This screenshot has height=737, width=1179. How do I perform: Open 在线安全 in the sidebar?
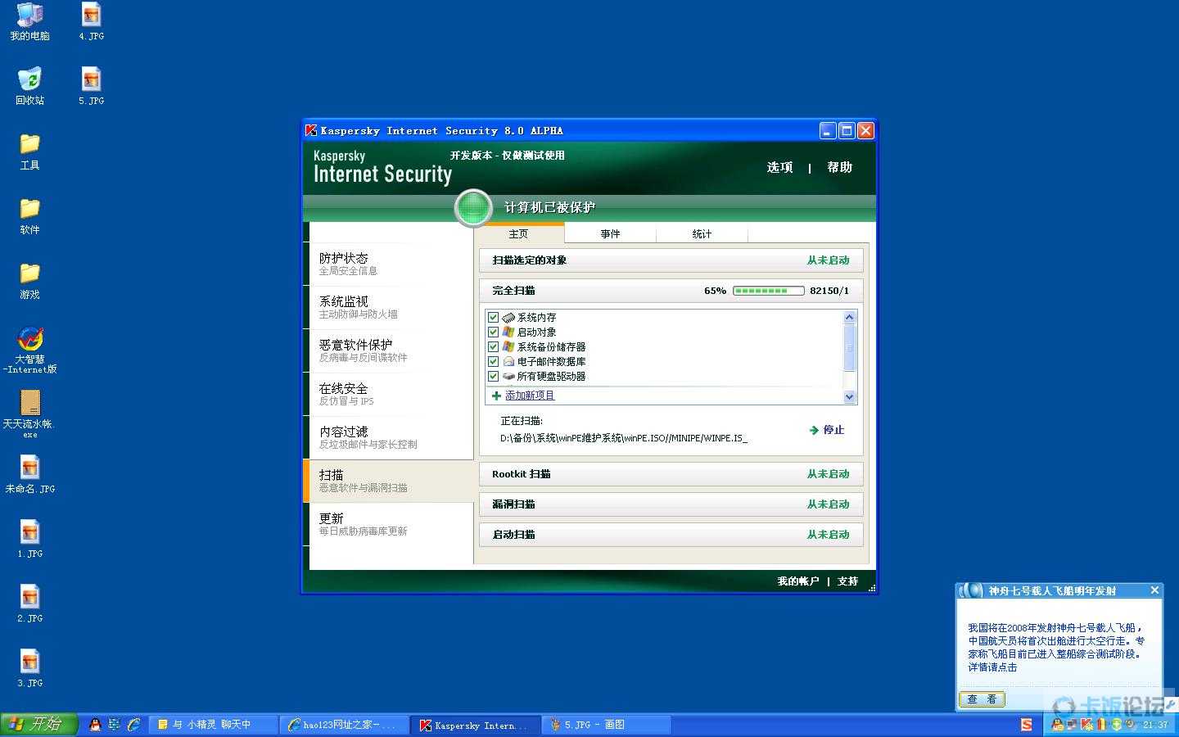point(388,394)
